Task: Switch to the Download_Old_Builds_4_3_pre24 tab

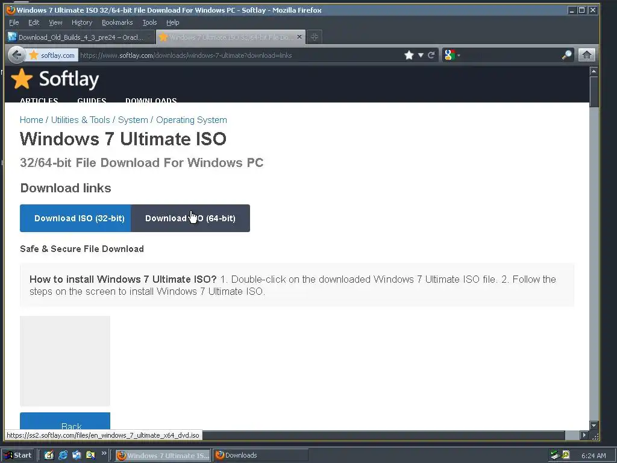Action: tap(81, 37)
